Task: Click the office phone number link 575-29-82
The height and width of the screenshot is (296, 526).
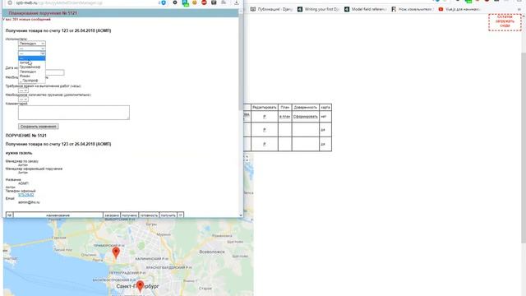Action: click(25, 195)
